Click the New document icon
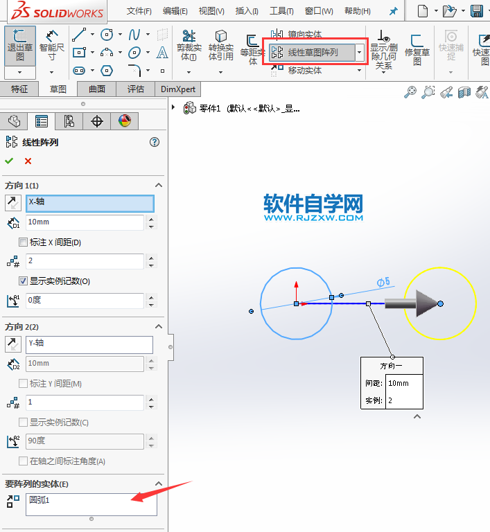Screen dimensions: 490x532 [422, 11]
